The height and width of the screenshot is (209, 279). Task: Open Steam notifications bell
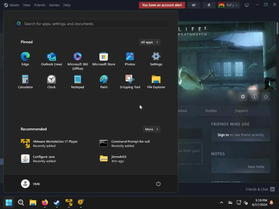point(209,5)
